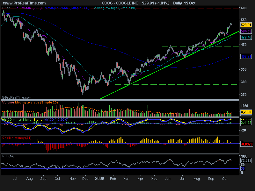
Task: Click the 529.91 (-1.01%) quote in header
Action: [x=156, y=3]
